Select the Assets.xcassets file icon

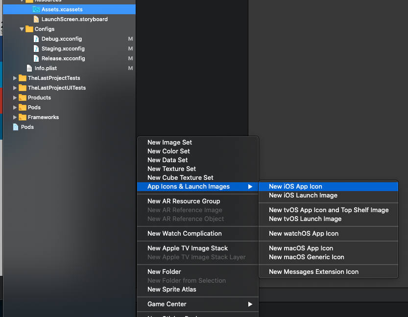click(x=36, y=10)
